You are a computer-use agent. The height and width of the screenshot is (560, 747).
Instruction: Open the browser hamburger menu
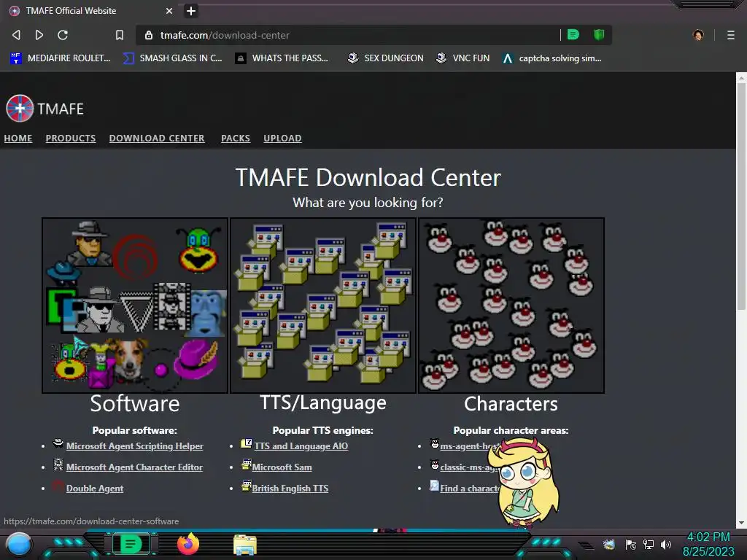click(730, 35)
